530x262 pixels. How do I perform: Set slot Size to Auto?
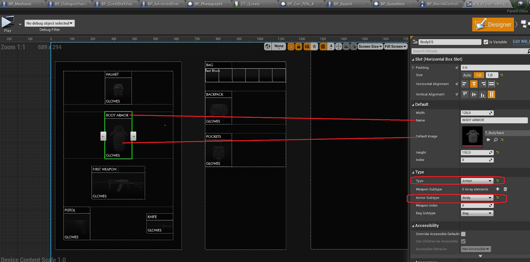(467, 75)
